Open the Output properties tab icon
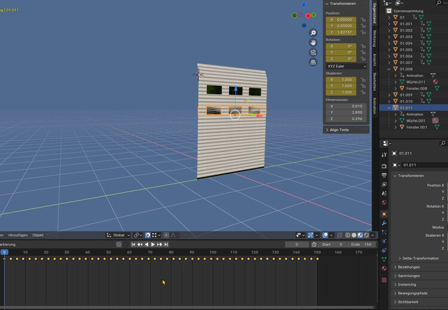Image resolution: width=448 pixels, height=310 pixels. [x=384, y=175]
